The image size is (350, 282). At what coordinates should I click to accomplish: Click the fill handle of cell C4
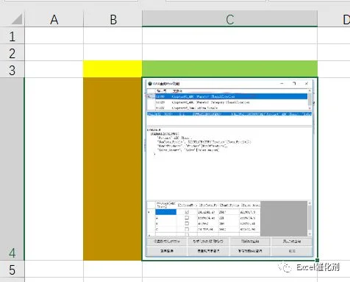[x=317, y=260]
